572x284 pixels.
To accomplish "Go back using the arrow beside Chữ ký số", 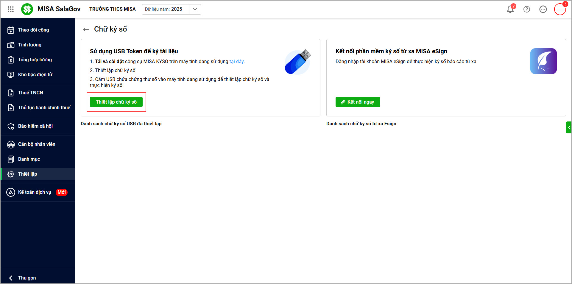I will coord(86,29).
